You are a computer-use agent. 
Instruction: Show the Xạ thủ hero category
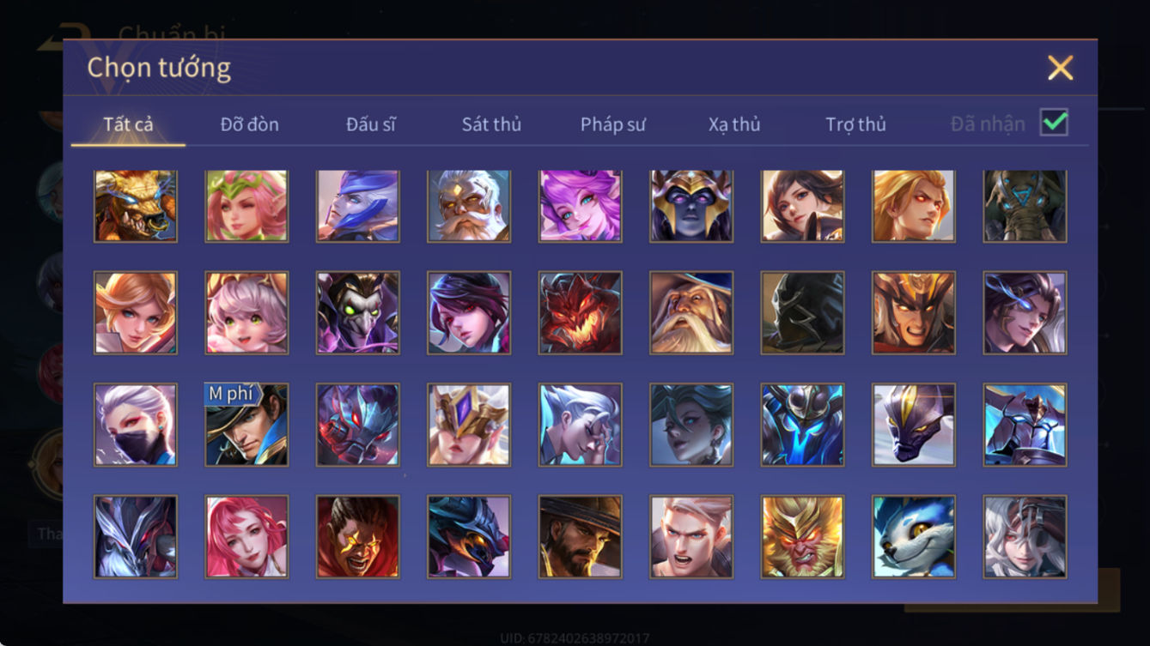tap(734, 124)
